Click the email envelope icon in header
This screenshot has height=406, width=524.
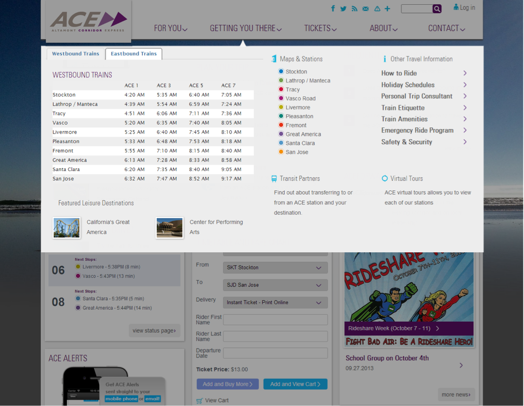tap(366, 8)
